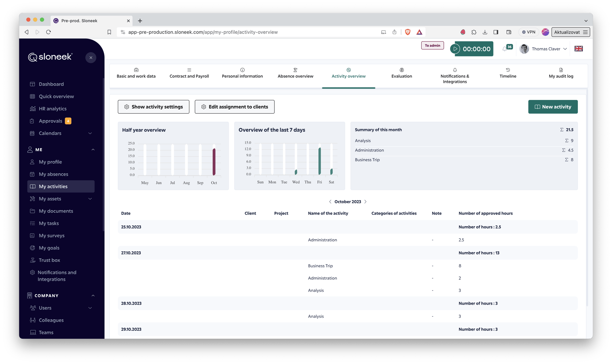Reload the page in browser
Viewport: 612px width, 364px height.
(48, 32)
